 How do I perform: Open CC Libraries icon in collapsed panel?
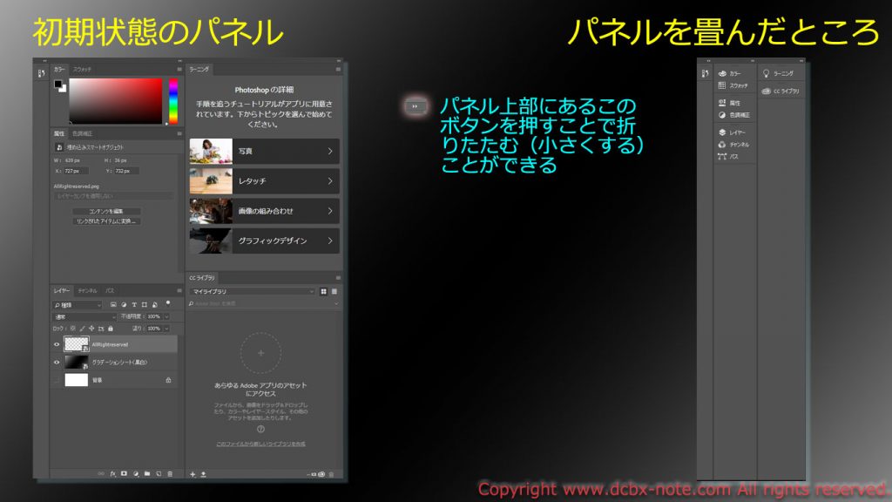(x=767, y=91)
